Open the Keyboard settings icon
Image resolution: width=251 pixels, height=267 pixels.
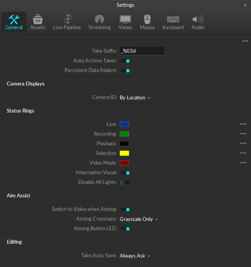[x=173, y=19]
